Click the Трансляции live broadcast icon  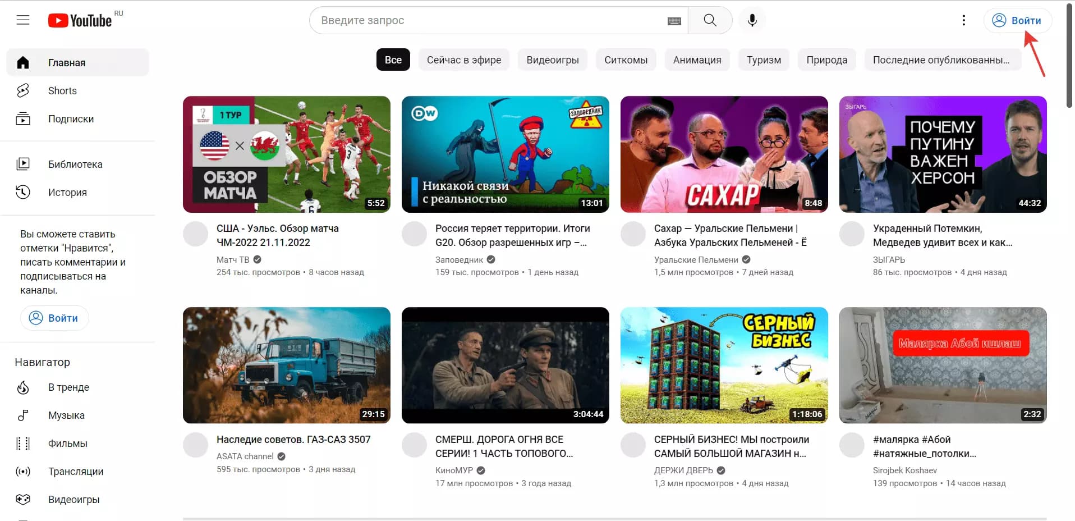[x=23, y=472]
